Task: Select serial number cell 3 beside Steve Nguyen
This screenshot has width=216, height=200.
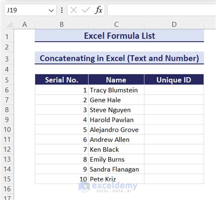Action: point(62,110)
